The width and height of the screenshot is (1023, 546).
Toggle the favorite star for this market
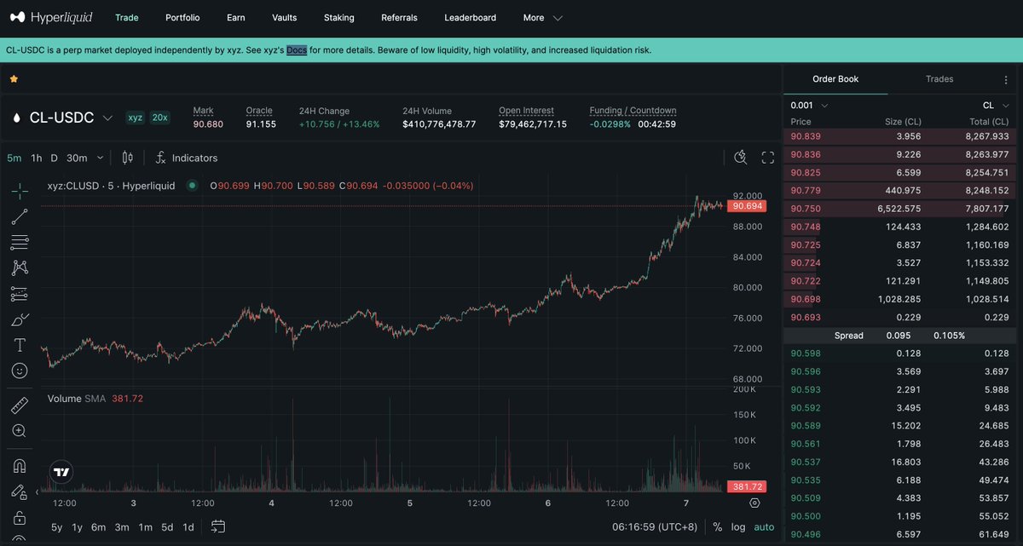pos(14,78)
